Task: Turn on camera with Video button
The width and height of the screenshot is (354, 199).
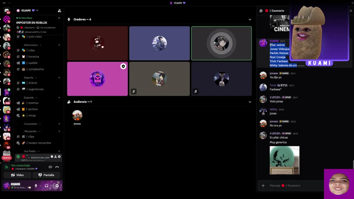Action: pyautogui.click(x=17, y=175)
